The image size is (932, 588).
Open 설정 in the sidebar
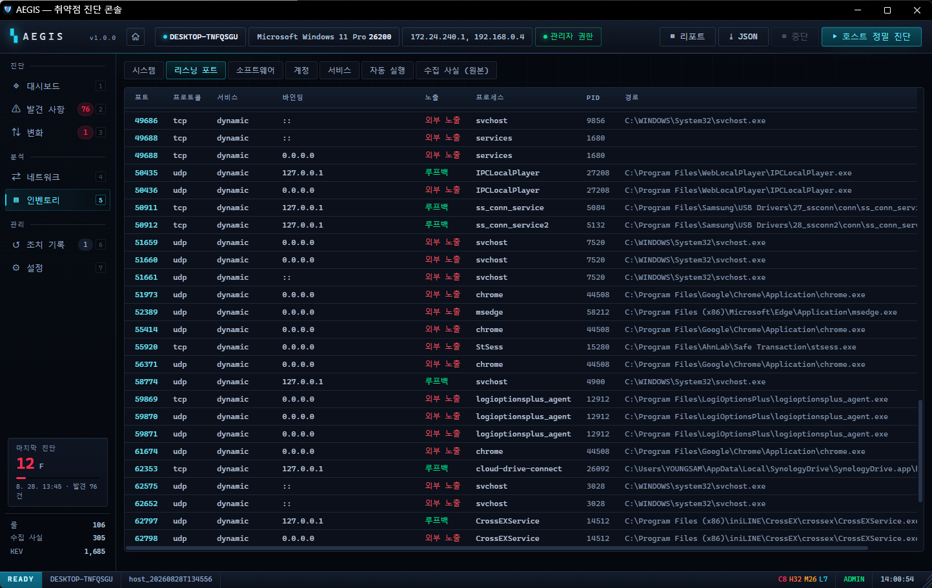[57, 268]
